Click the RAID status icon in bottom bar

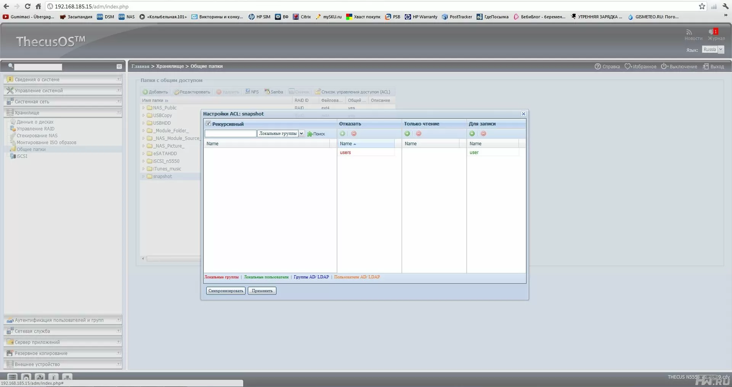tap(12, 377)
